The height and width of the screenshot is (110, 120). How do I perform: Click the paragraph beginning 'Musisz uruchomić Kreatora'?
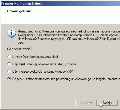coord(69,37)
